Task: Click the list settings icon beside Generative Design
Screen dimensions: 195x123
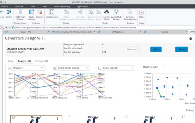Action: tap(39, 38)
